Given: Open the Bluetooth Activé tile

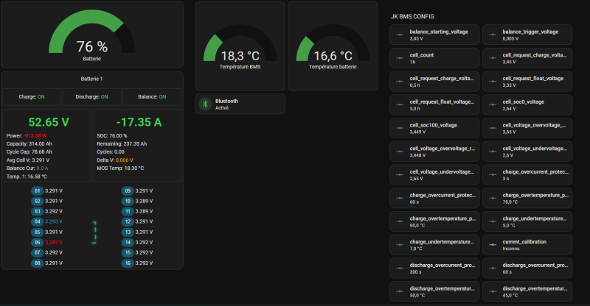Looking at the screenshot, I should pyautogui.click(x=240, y=104).
